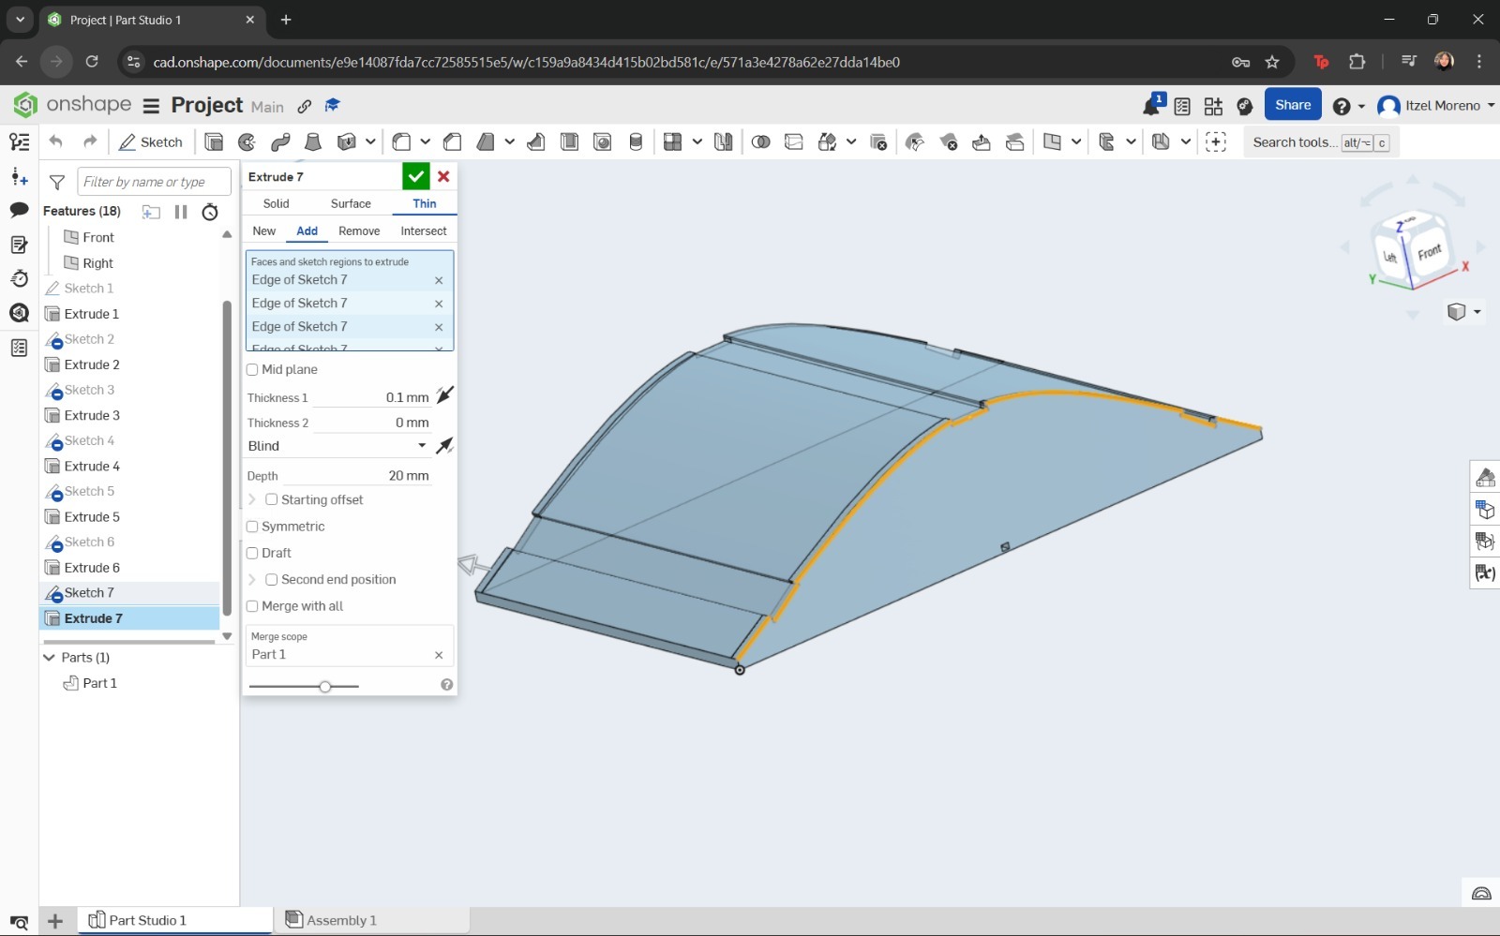Open the Assembly 1 tab
1500x936 pixels.
click(x=339, y=919)
